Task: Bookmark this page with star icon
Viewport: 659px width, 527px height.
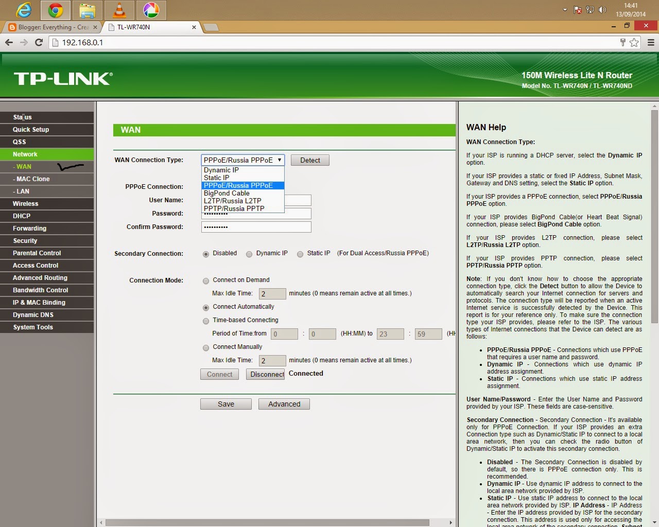Action: coord(634,43)
